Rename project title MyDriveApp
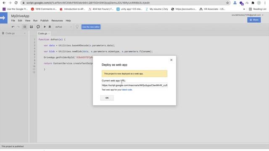269x151 pixels. (x=20, y=16)
